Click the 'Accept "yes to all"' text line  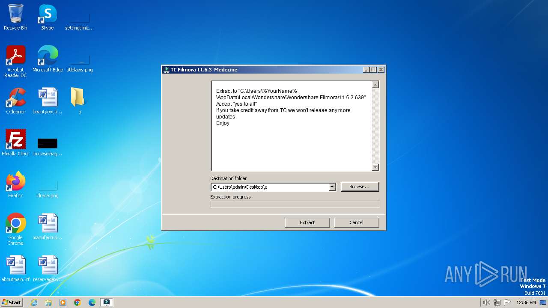(x=236, y=104)
